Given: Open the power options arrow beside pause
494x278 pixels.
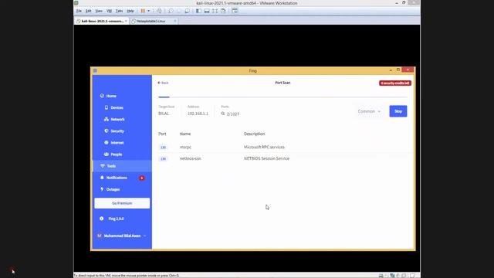Looking at the screenshot, I should [x=149, y=11].
